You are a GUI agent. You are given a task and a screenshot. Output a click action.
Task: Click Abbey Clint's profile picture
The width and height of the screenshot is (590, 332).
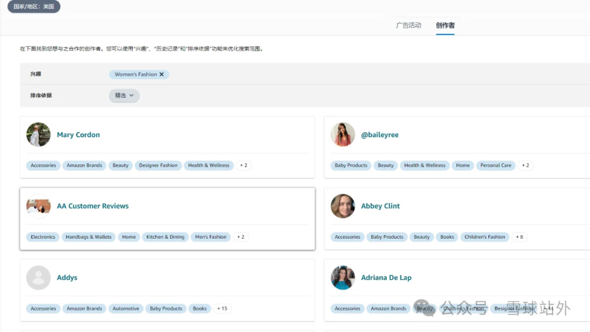coord(343,206)
